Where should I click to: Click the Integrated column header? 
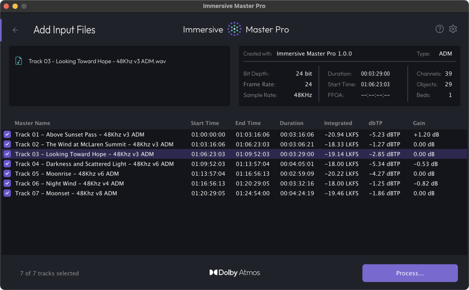pyautogui.click(x=338, y=123)
